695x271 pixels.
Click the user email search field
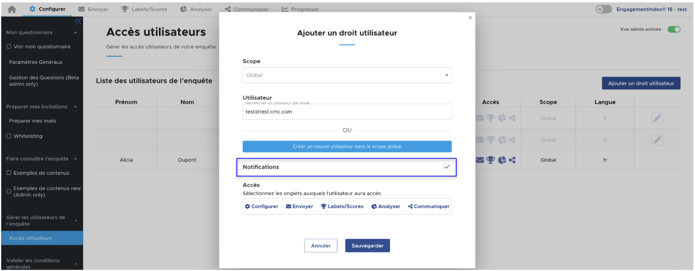(347, 112)
